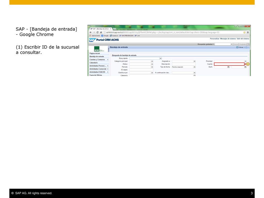This screenshot has height=198, width=264.
Task: Open the Clasificar por dropdown
Action: 152,73
